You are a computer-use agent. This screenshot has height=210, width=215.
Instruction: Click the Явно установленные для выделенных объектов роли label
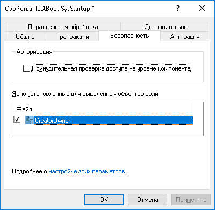[x=85, y=94]
